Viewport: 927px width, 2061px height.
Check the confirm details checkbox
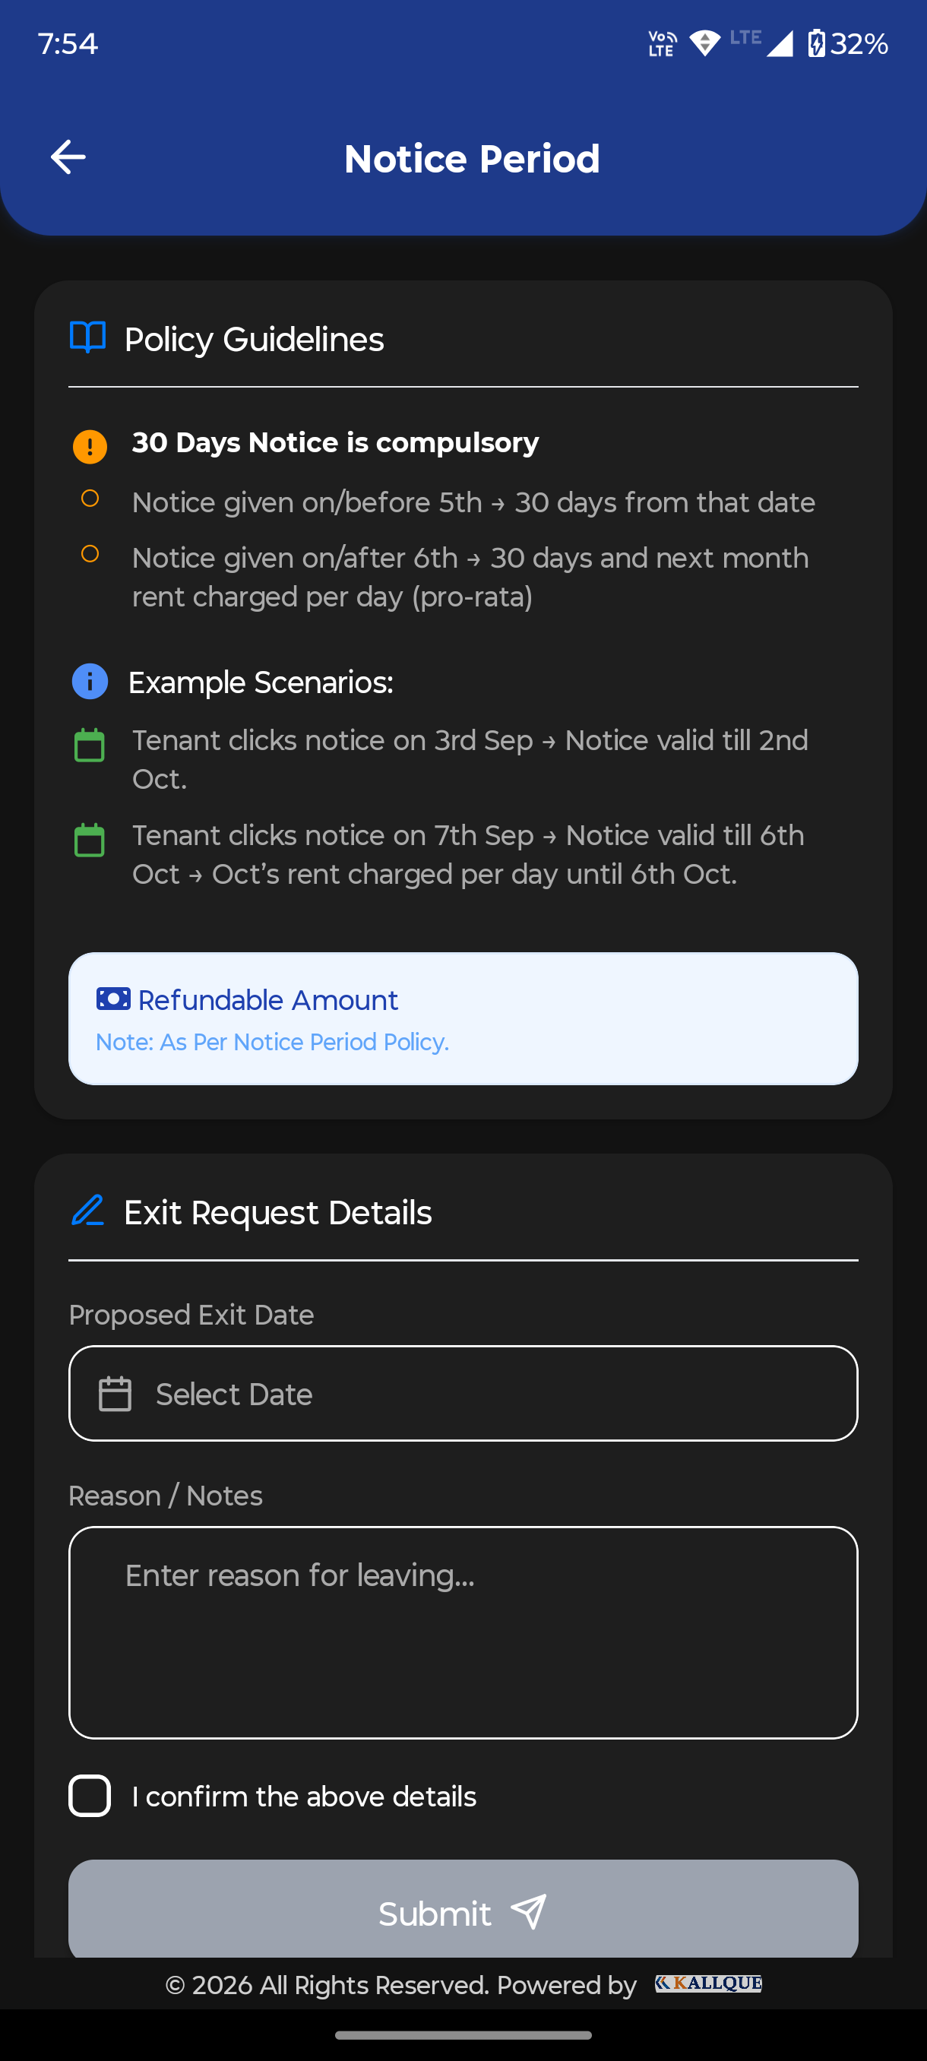(90, 1795)
